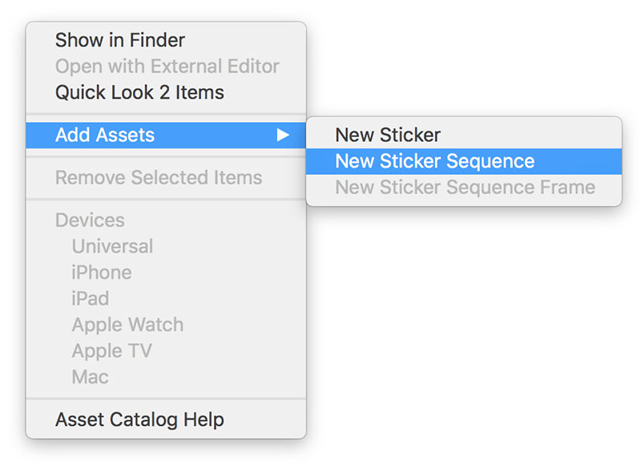The height and width of the screenshot is (466, 641).
Task: Click the Add Assets submenu arrow
Action: coord(282,135)
